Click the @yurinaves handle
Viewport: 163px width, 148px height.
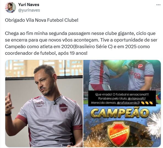(x=29, y=10)
